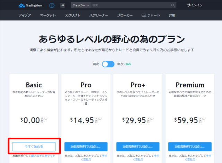Open the JA language selector
The height and width of the screenshot is (163, 222).
(x=62, y=6)
